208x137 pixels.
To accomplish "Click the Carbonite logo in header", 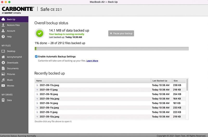I will (18, 10).
